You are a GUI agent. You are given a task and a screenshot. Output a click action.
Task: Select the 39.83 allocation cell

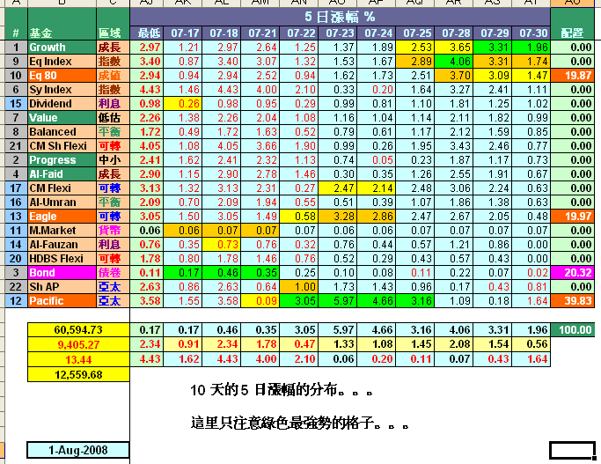point(575,301)
